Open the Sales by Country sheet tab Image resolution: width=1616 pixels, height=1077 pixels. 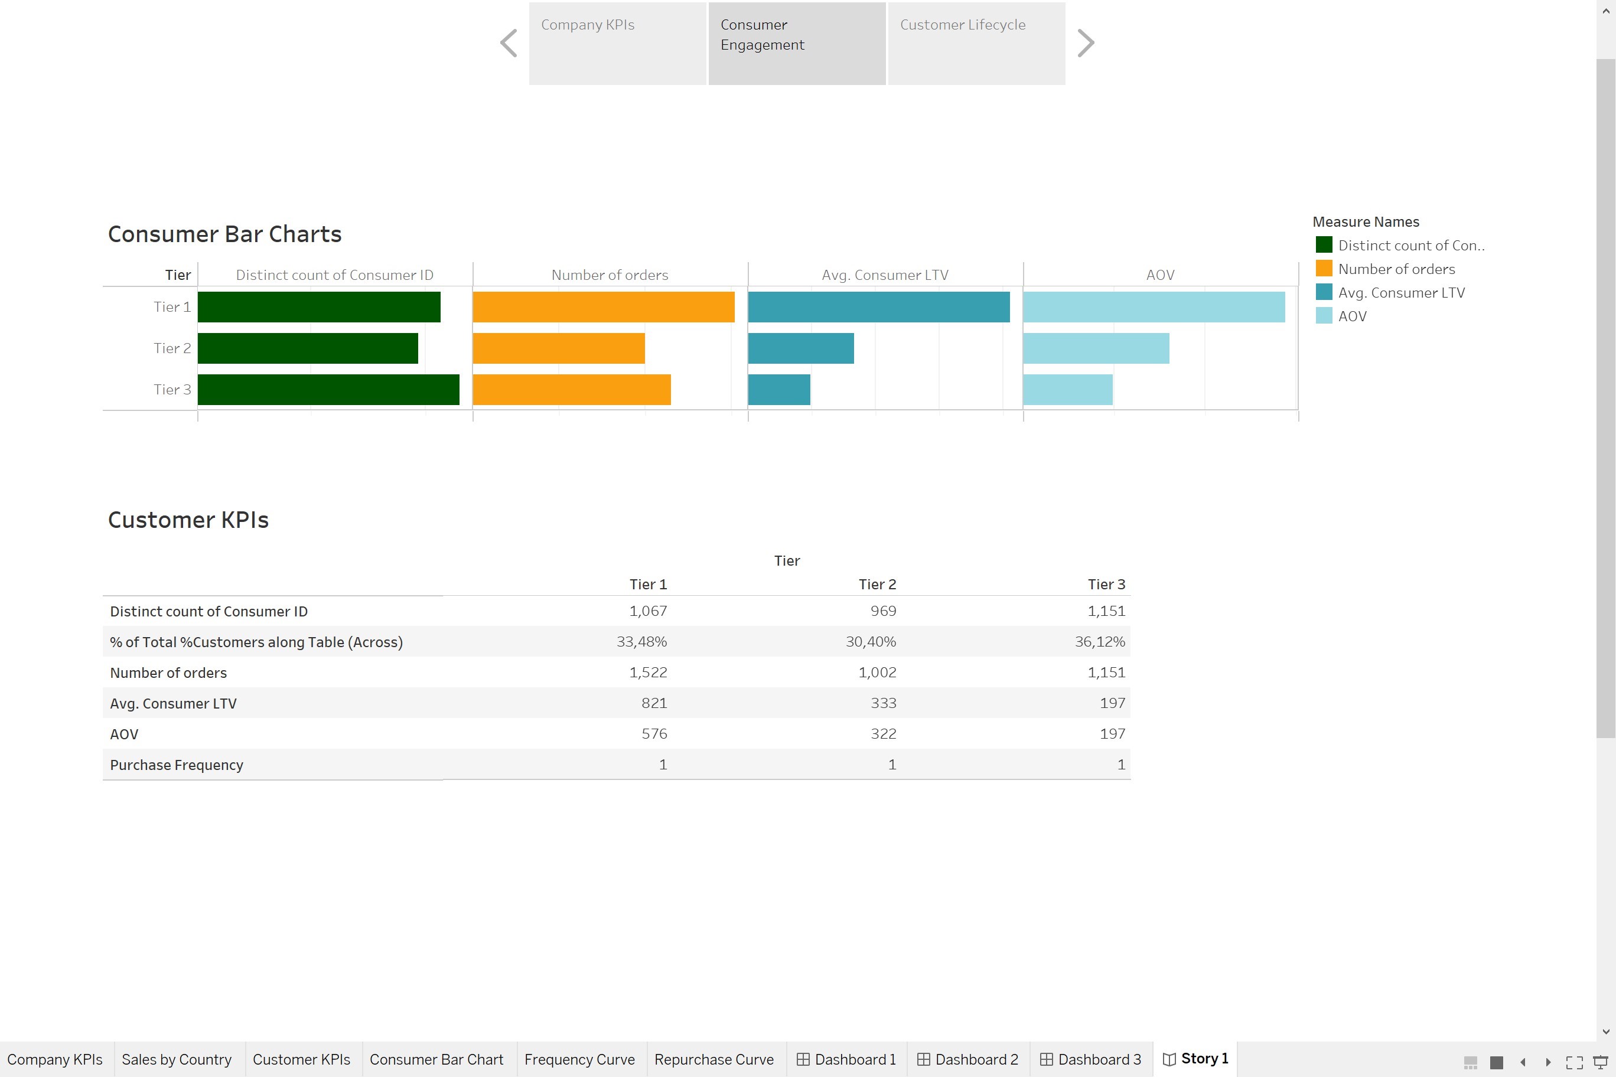tap(177, 1059)
